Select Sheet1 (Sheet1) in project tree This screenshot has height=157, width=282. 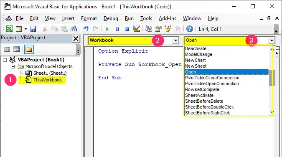pyautogui.click(x=50, y=73)
